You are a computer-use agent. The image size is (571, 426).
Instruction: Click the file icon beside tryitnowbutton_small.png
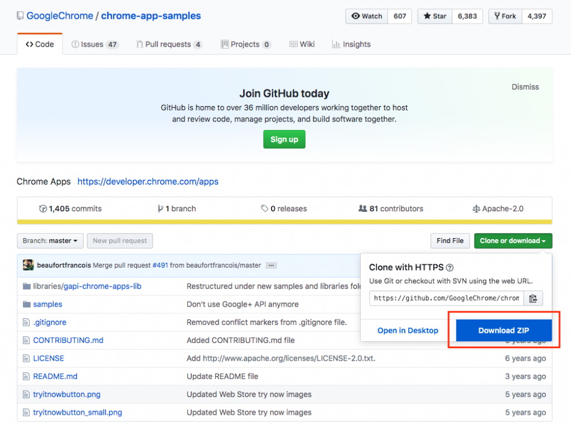tap(26, 412)
